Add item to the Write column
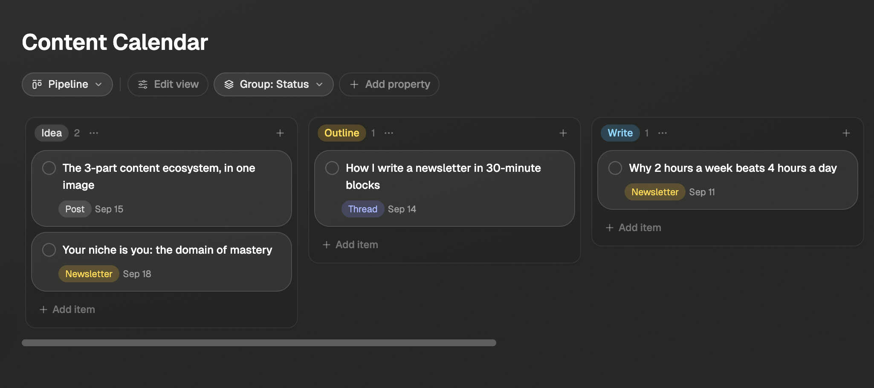 [x=634, y=228]
